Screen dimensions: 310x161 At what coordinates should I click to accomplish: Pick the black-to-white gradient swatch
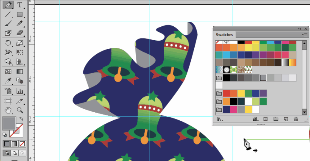285,62
